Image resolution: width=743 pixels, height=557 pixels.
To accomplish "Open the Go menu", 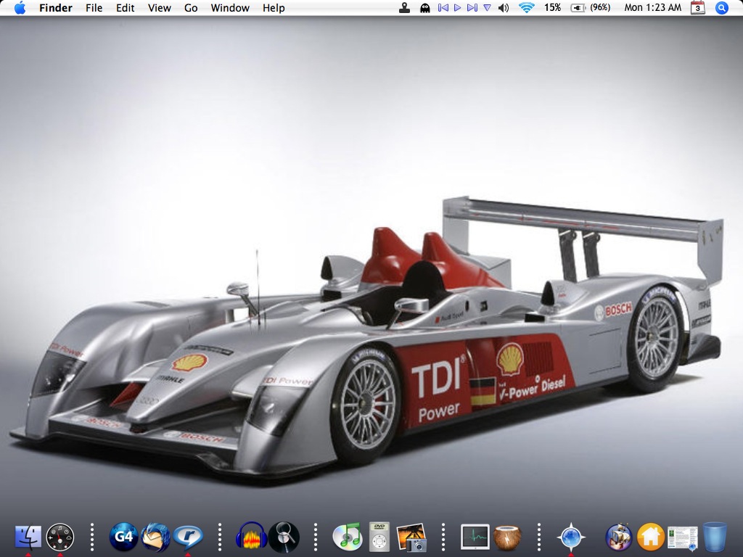I will point(191,8).
